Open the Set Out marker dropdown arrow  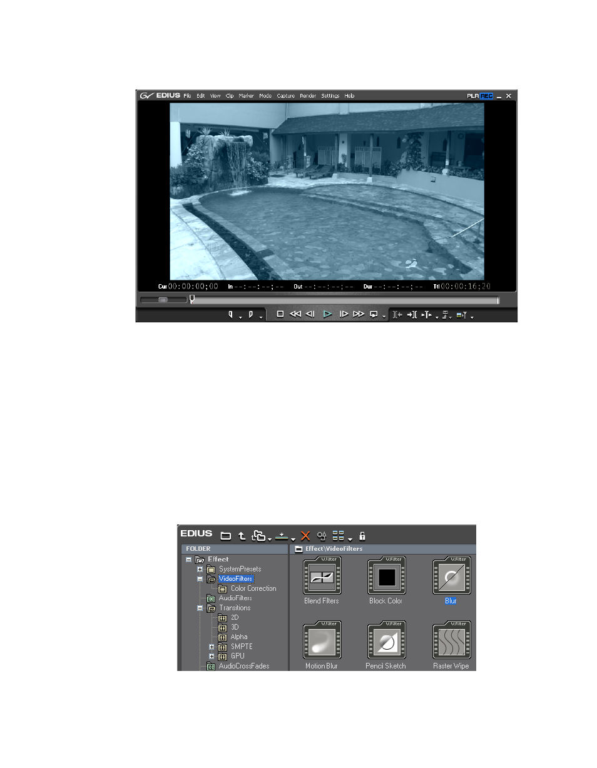[260, 317]
